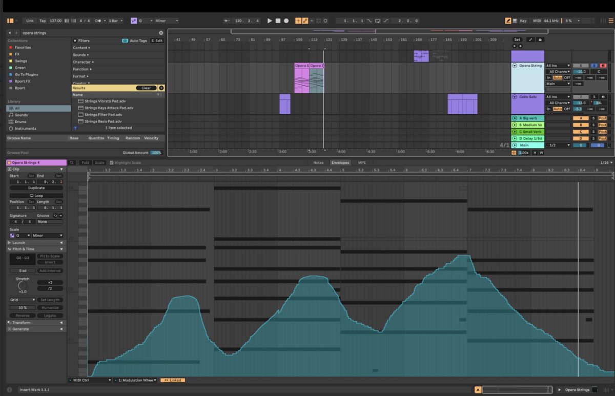Toggle the Draw Mode pencil icon

508,21
